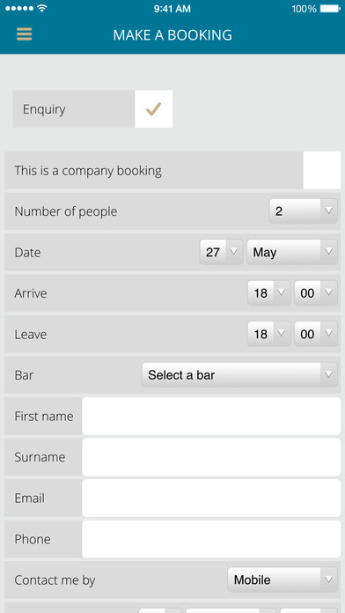Screen dimensions: 345x613
Task: Tap the Surname text field
Action: click(211, 457)
